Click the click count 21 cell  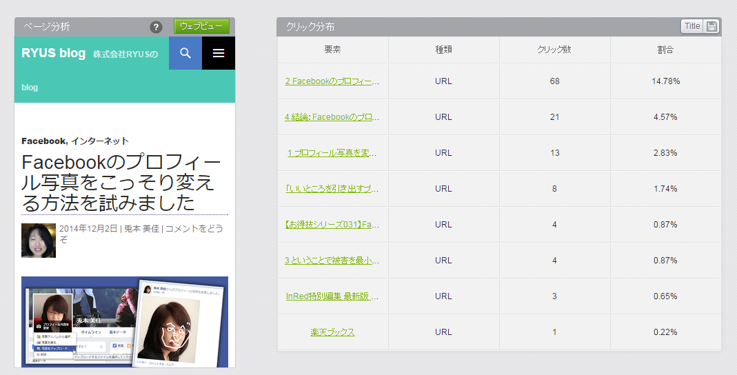coord(554,117)
